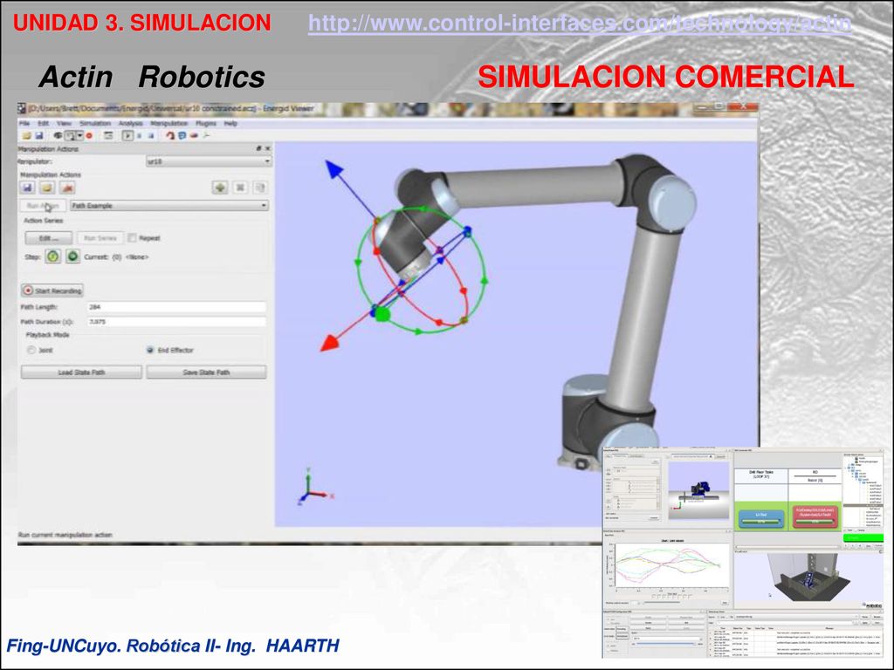This screenshot has width=894, height=670.
Task: Step backward with the first green Step icon
Action: pyautogui.click(x=53, y=256)
